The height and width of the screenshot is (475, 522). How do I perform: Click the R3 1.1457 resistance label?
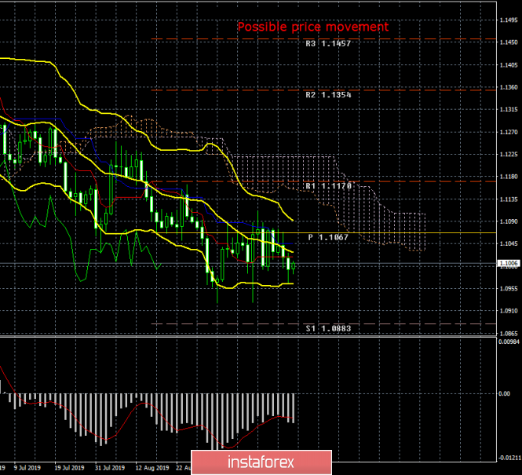click(x=328, y=44)
